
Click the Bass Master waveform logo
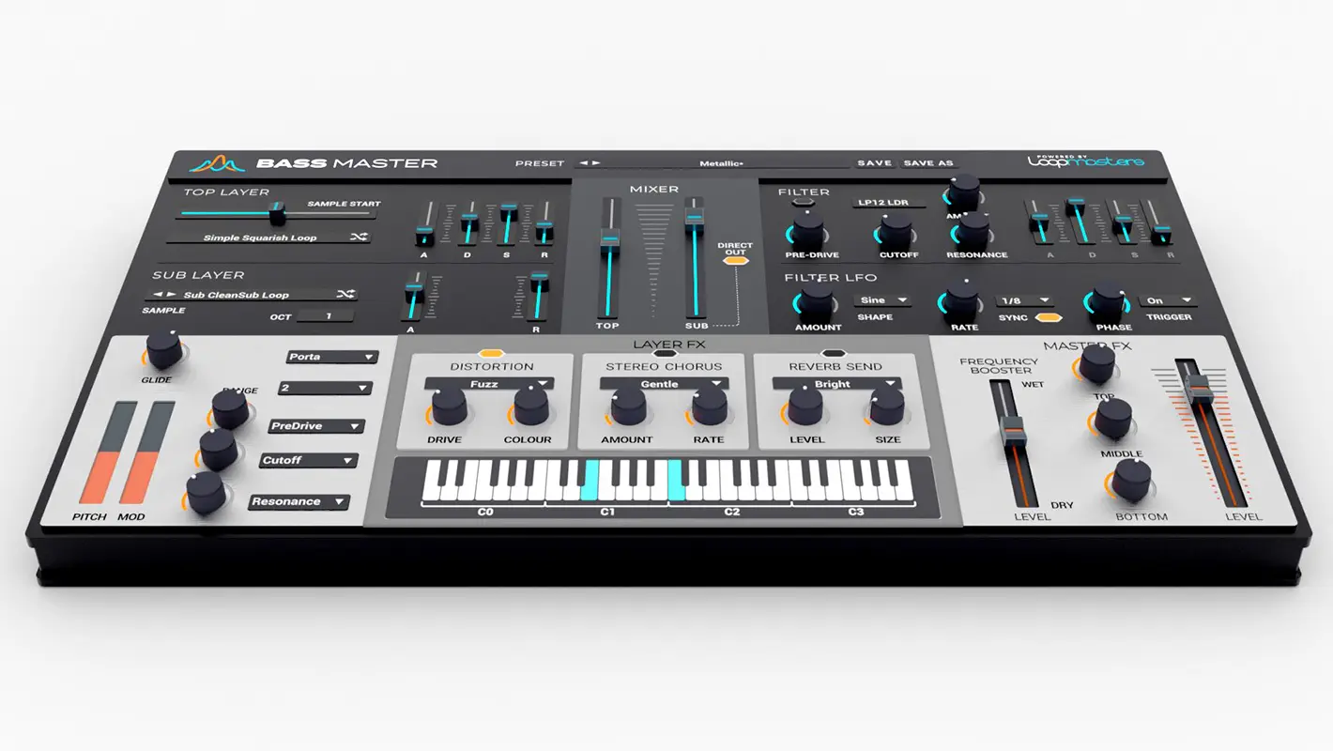pyautogui.click(x=216, y=163)
